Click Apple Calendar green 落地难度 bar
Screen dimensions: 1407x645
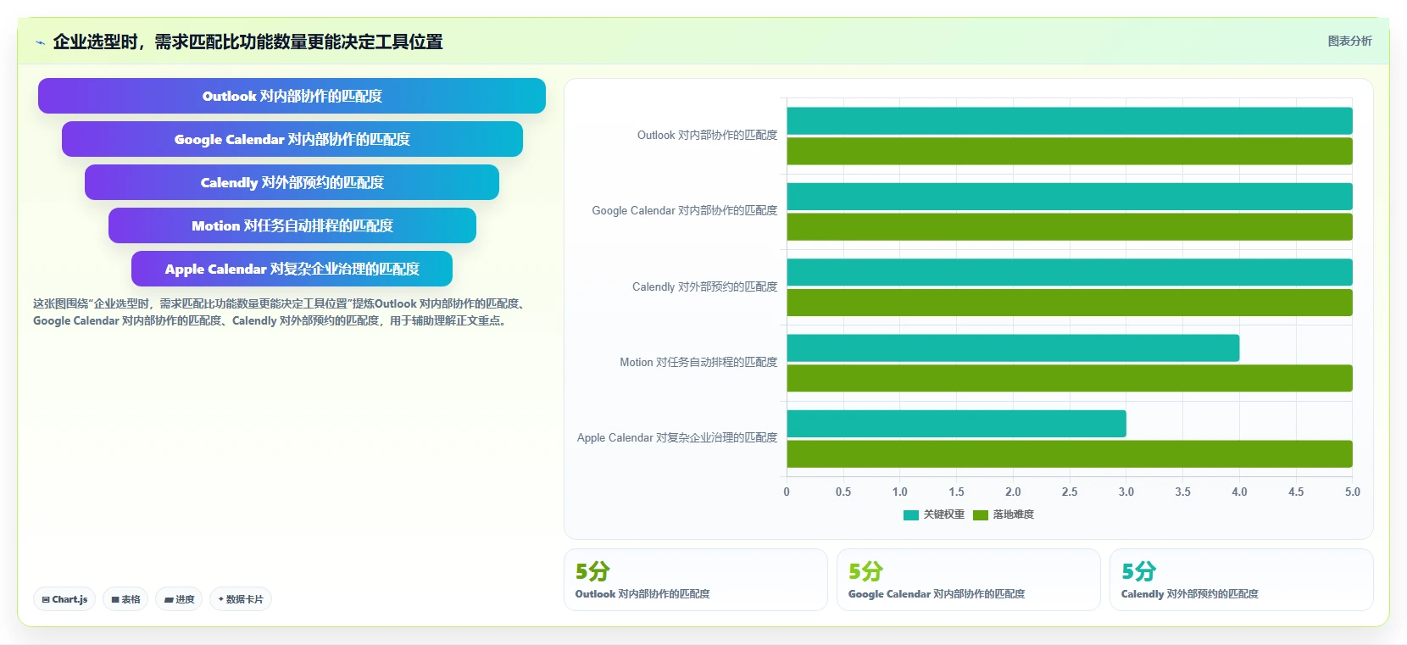click(1070, 453)
